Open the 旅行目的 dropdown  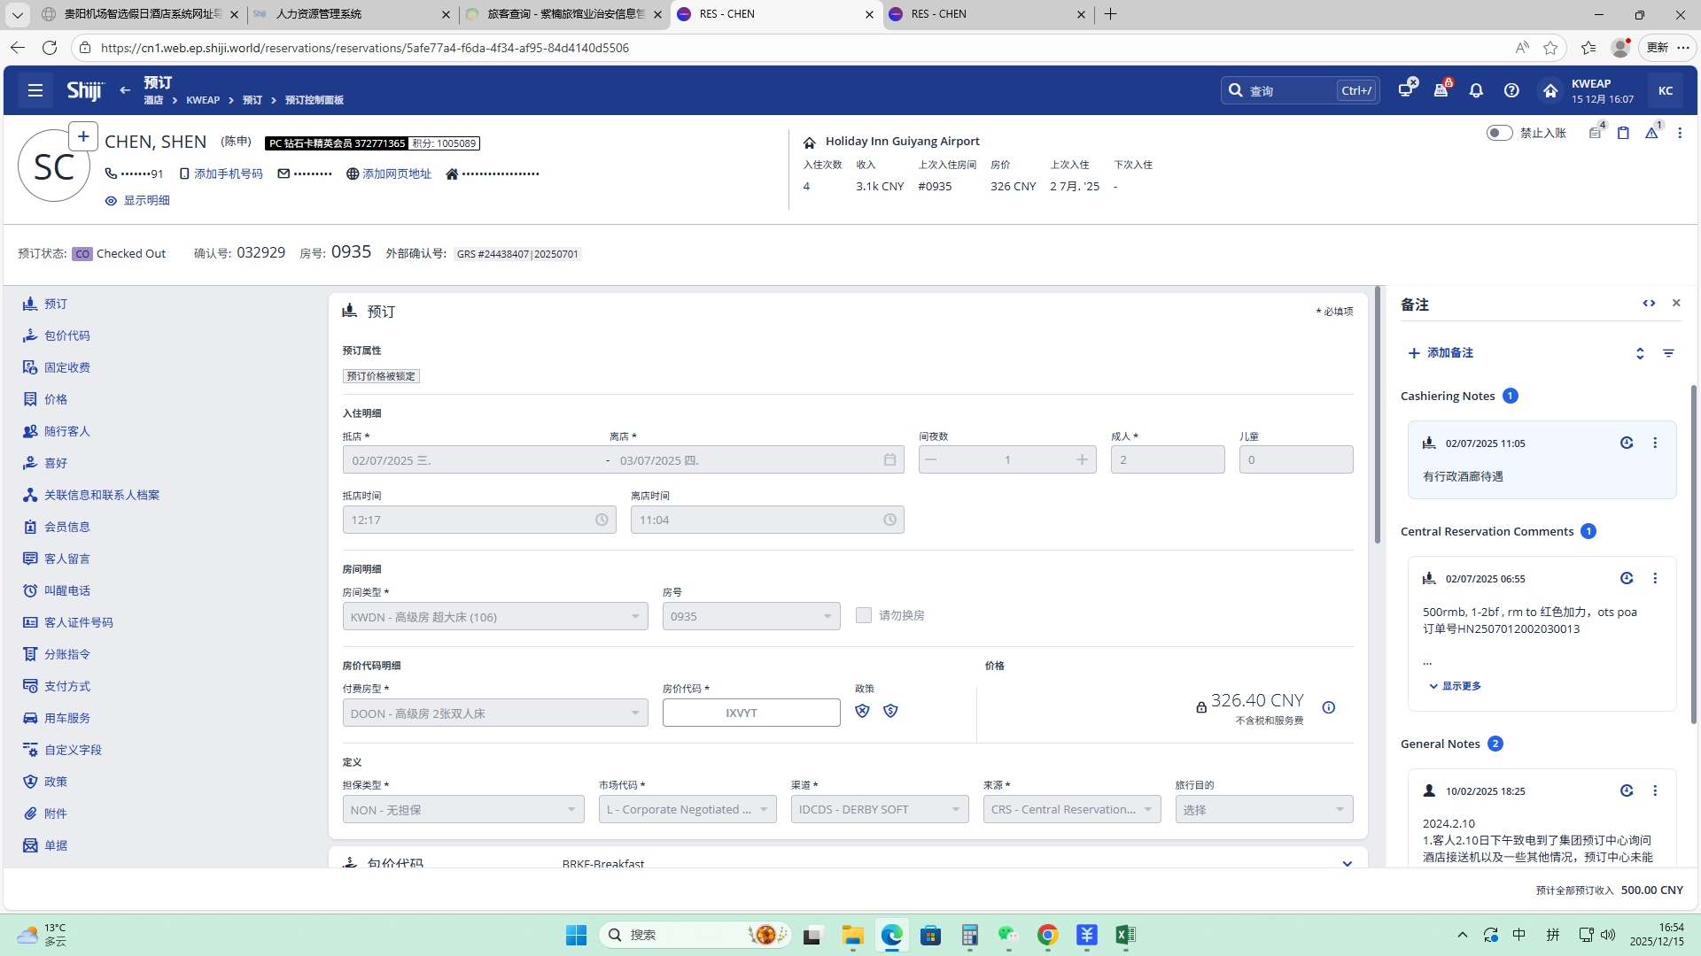point(1263,809)
